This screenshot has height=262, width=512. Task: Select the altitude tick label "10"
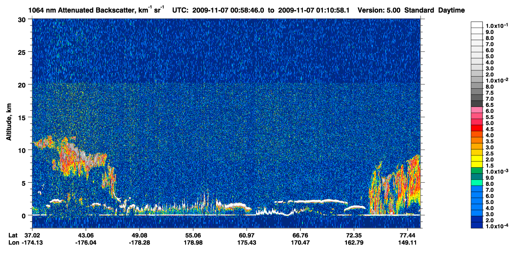[23, 150]
